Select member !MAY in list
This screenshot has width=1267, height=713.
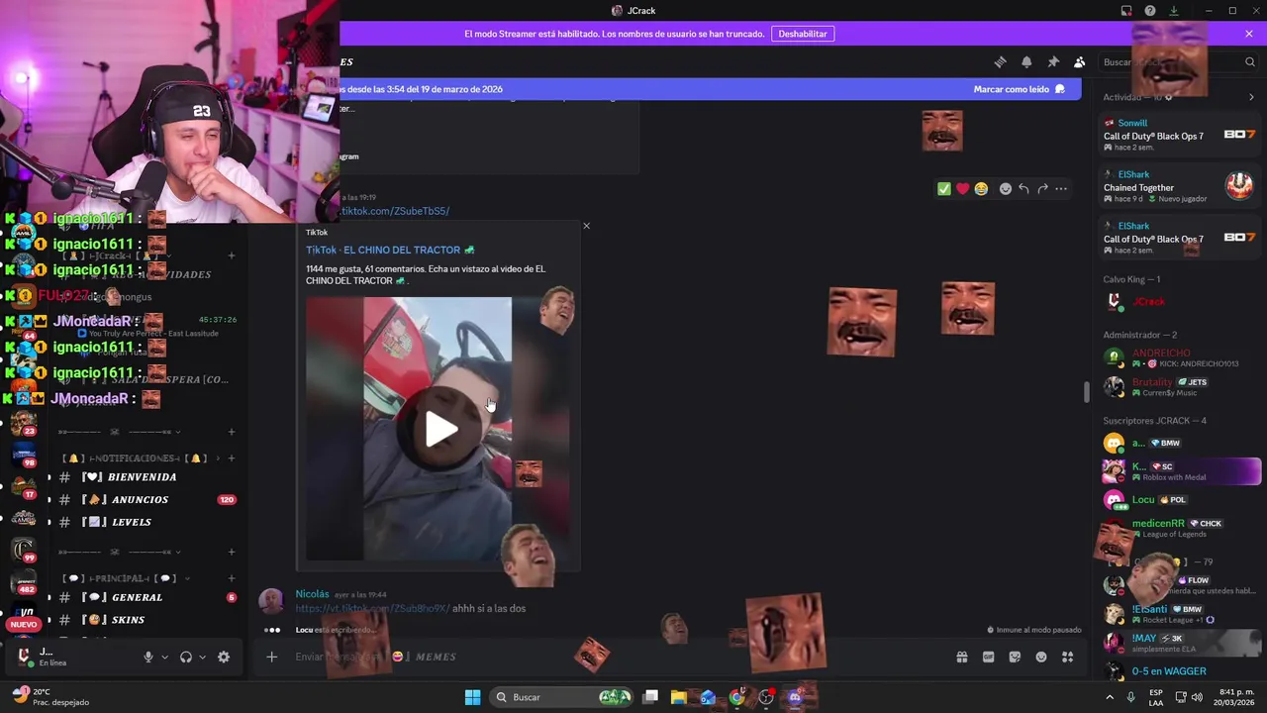[x=1180, y=643]
